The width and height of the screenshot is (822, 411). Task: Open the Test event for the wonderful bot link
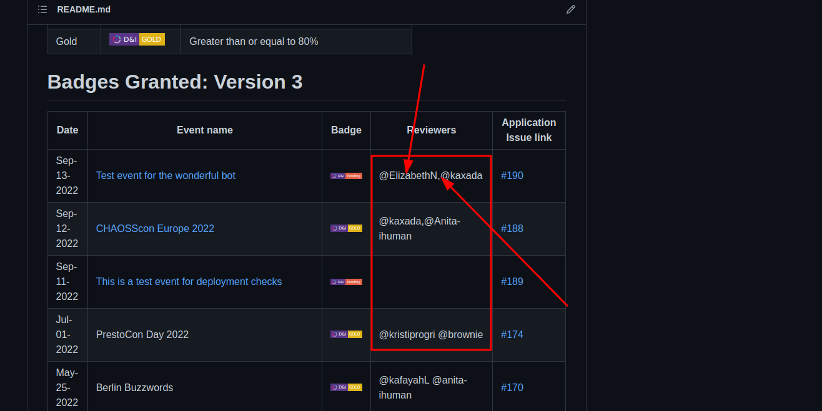(x=166, y=175)
